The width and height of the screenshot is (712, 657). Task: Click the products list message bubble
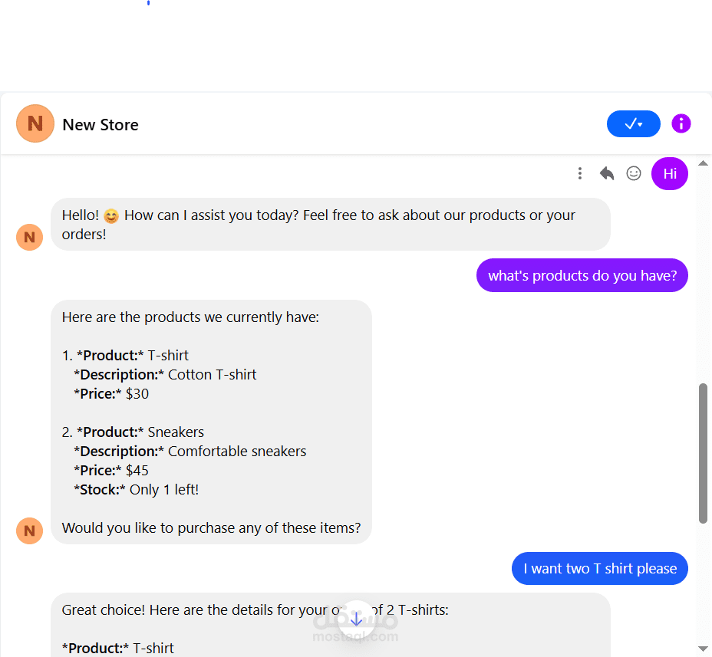[x=211, y=422]
